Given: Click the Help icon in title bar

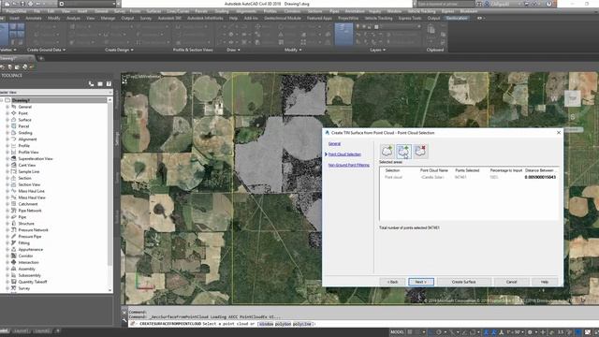Looking at the screenshot, I should (x=549, y=4).
